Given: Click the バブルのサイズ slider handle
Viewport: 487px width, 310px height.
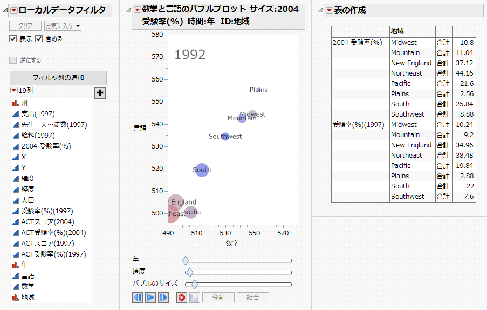Looking at the screenshot, I should [x=195, y=284].
